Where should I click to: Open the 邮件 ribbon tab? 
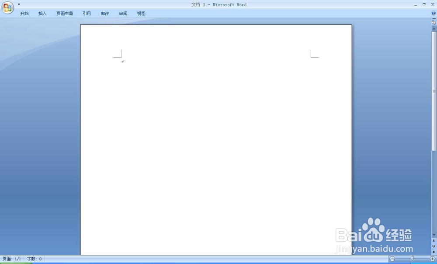(105, 14)
